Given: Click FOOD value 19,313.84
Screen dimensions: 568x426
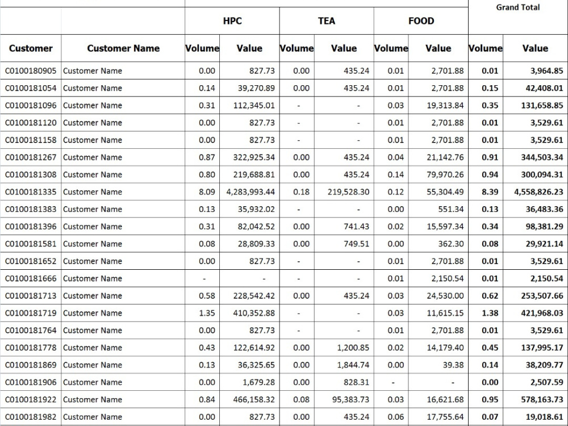Looking at the screenshot, I should click(445, 106).
